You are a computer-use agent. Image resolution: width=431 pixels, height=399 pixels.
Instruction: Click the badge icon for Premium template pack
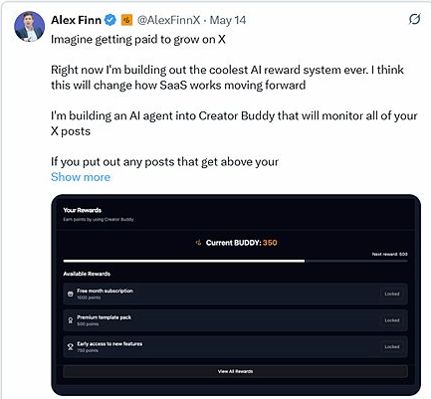point(71,320)
